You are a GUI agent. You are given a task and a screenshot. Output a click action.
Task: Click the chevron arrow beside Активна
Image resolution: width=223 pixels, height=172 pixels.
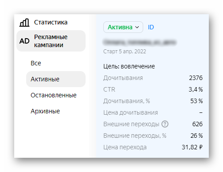pyautogui.click(x=137, y=27)
